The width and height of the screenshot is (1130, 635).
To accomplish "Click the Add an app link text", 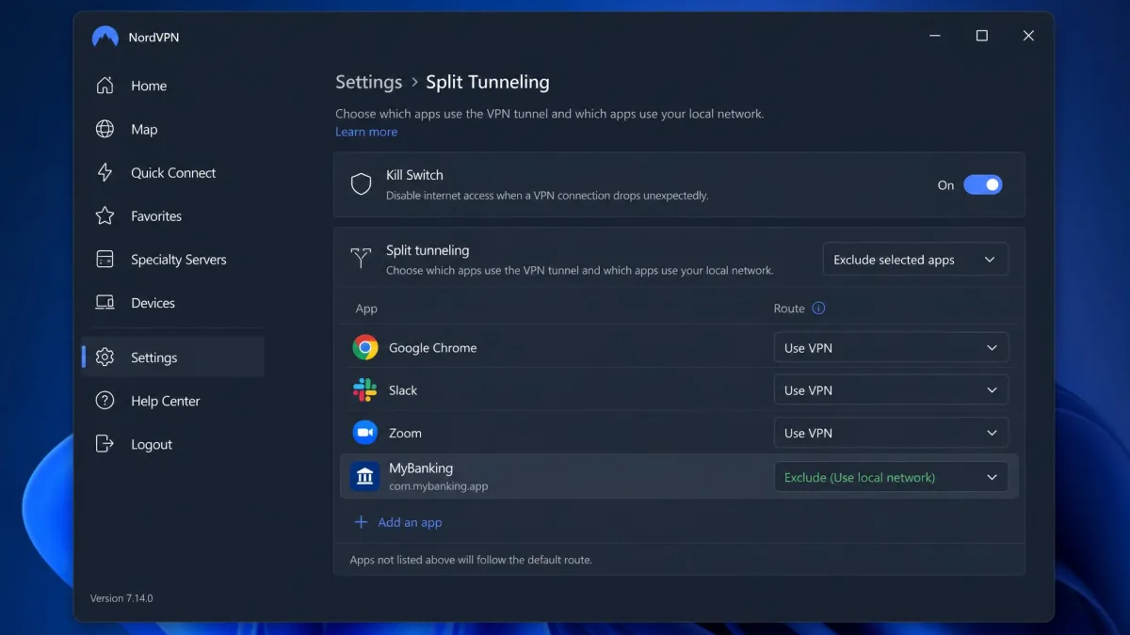I will [410, 522].
